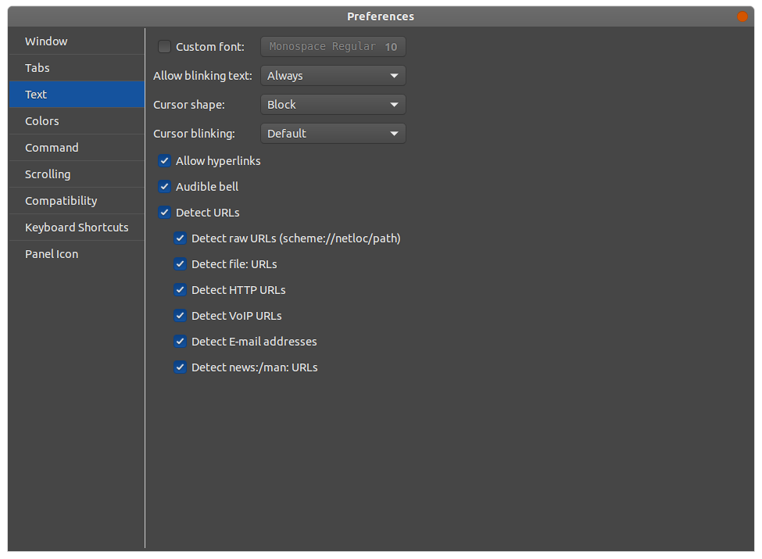The image size is (762, 559).
Task: Go to the Colors section
Action: pos(77,121)
